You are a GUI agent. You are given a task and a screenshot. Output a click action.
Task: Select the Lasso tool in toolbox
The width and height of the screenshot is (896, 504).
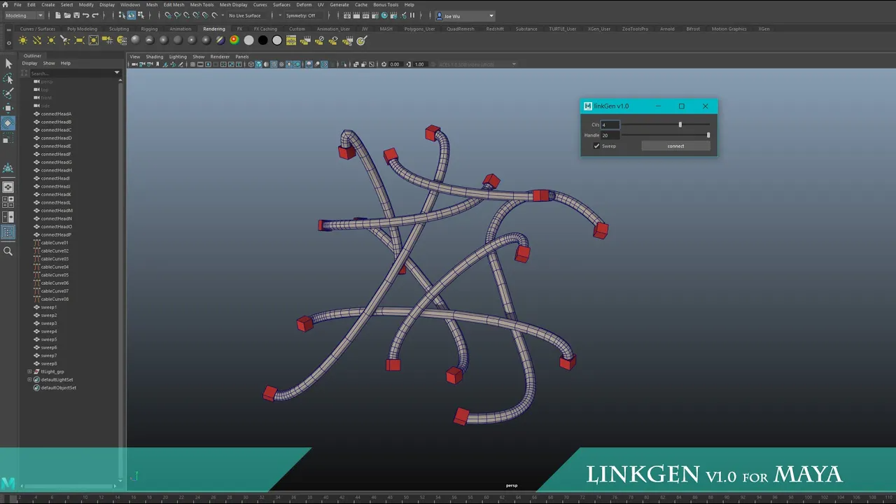click(8, 79)
